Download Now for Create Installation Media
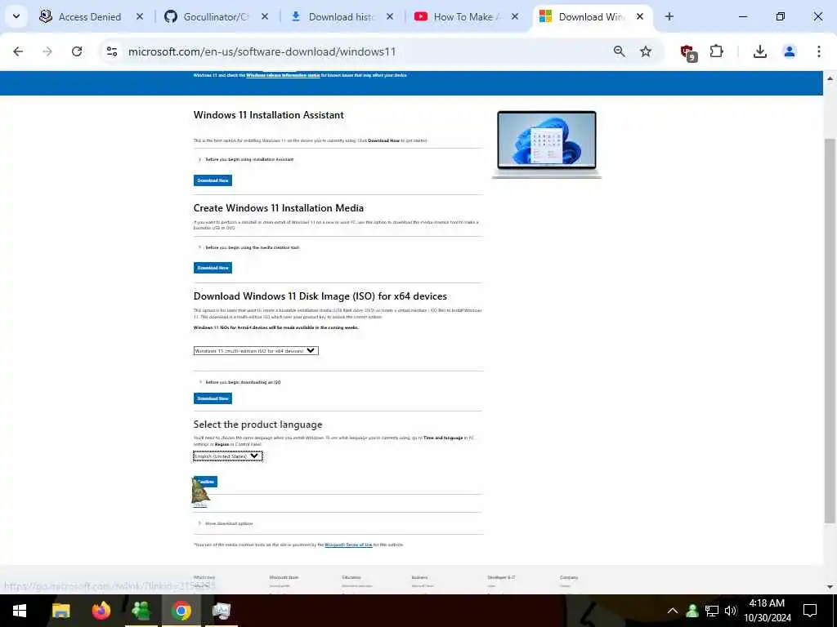 point(213,268)
